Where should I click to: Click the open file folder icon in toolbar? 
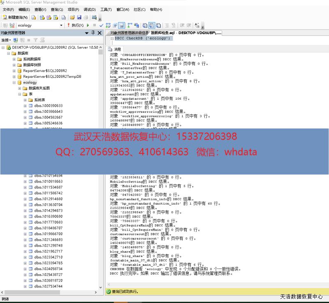click(x=72, y=17)
